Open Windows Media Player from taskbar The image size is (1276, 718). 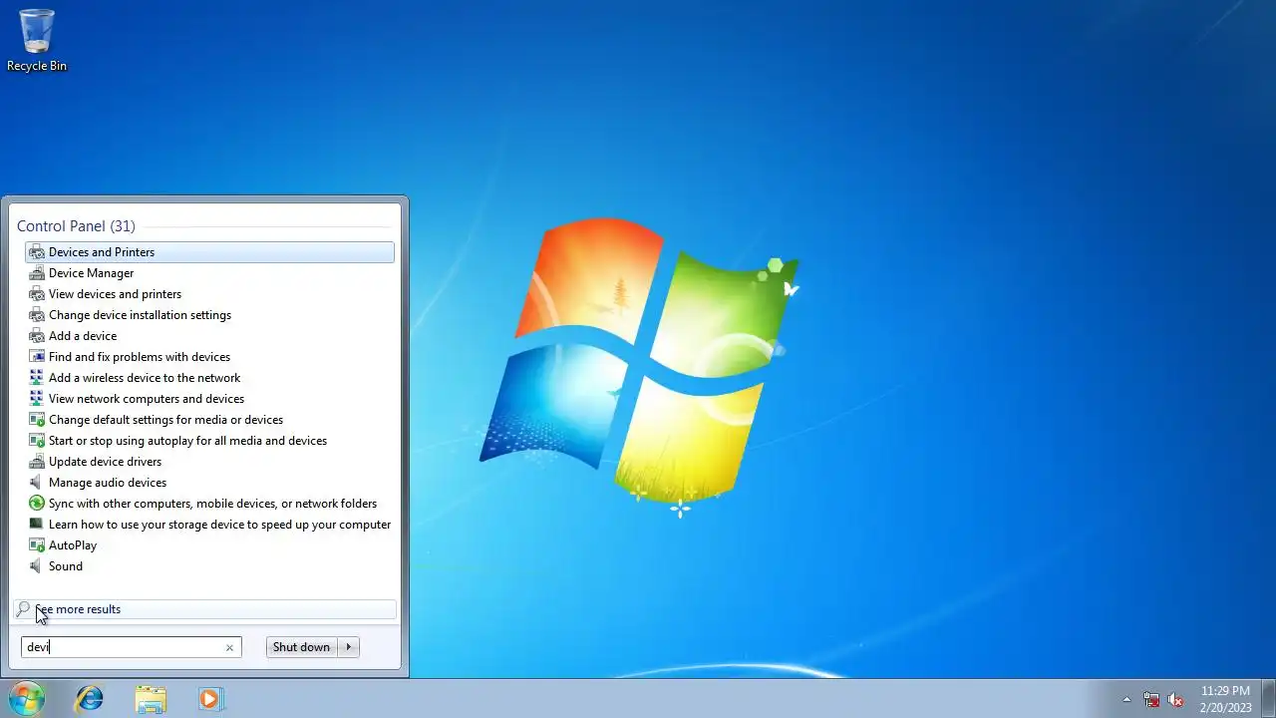[210, 699]
